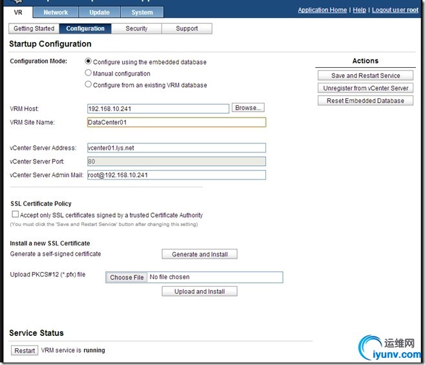Click the 'Actions' panel heading

pos(366,61)
